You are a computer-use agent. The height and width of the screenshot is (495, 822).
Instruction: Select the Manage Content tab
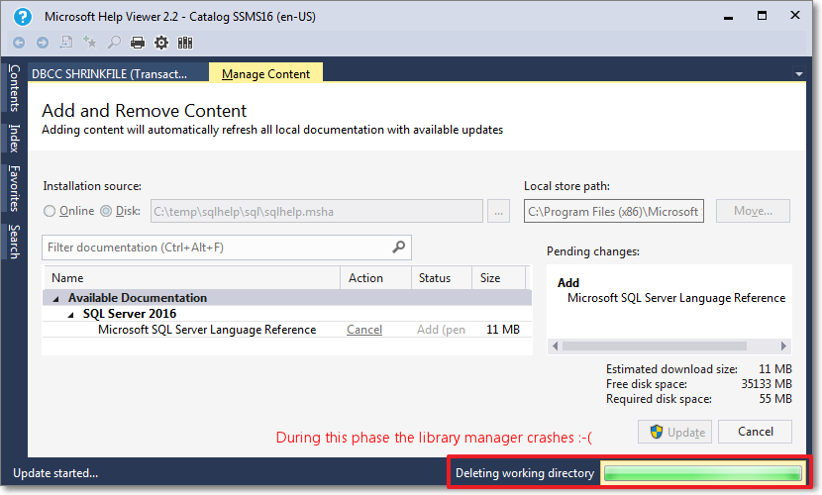(265, 74)
